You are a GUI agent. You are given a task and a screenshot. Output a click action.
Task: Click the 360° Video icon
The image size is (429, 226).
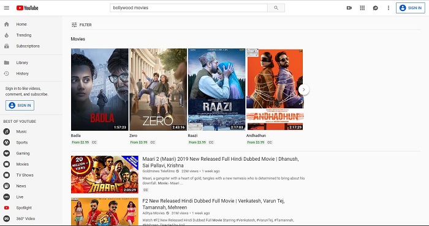7,219
